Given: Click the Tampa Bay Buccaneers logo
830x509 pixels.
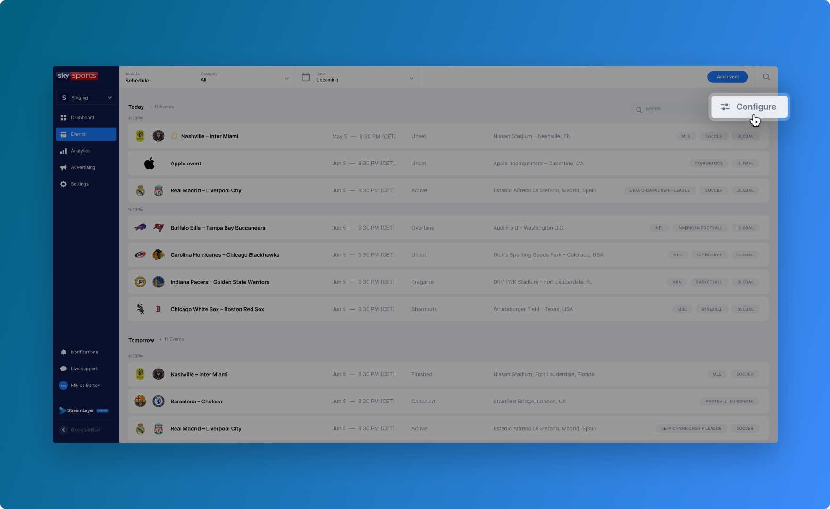Looking at the screenshot, I should point(159,228).
